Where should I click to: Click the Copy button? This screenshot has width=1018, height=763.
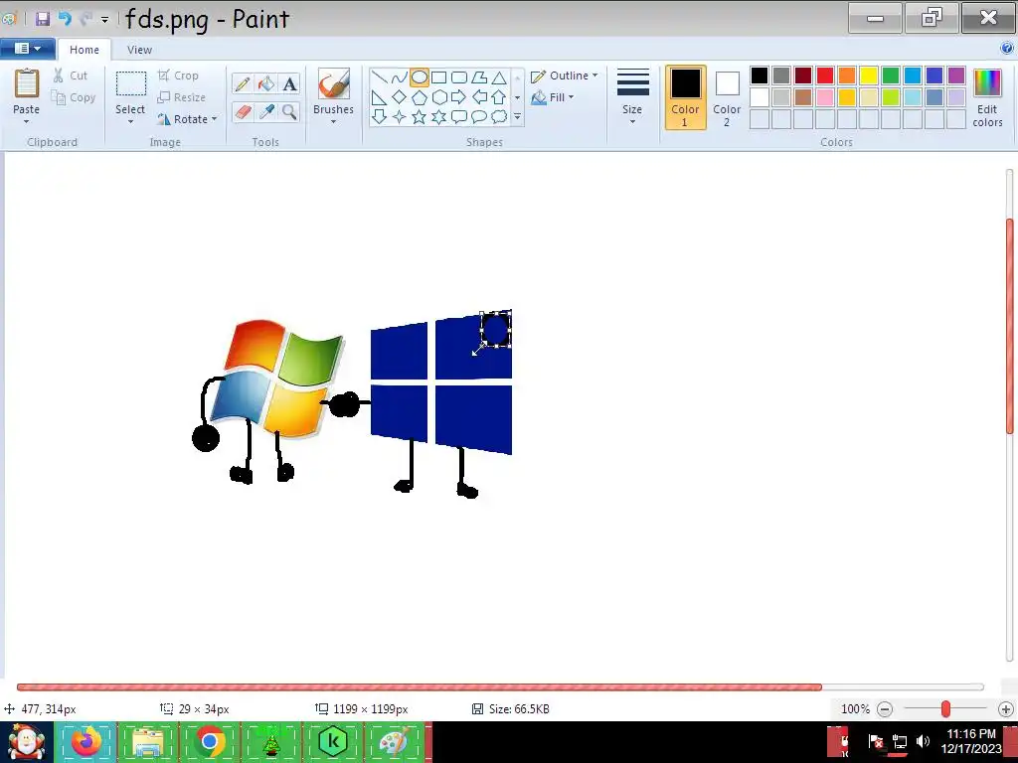(74, 97)
